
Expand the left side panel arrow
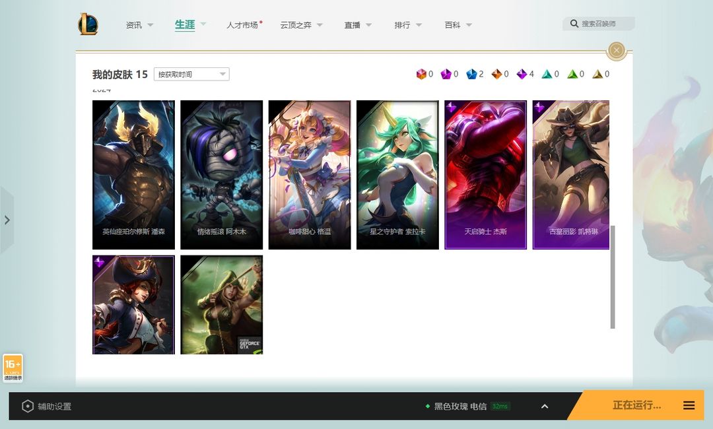point(7,220)
